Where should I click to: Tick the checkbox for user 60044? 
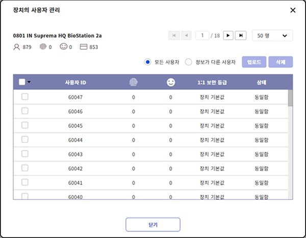point(24,140)
